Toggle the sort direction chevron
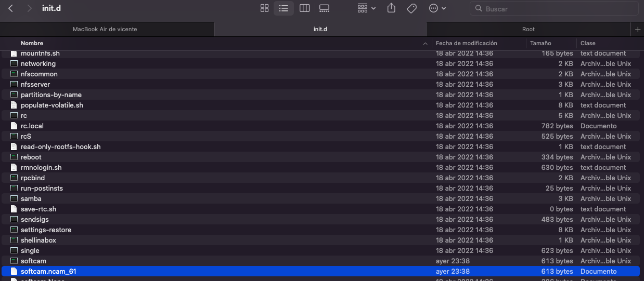Screen dimensions: 644x281 pyautogui.click(x=426, y=44)
